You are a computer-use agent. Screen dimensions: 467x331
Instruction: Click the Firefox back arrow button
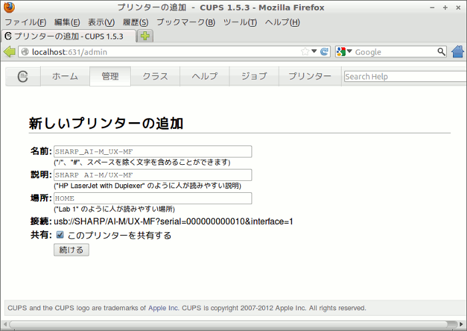(x=9, y=51)
